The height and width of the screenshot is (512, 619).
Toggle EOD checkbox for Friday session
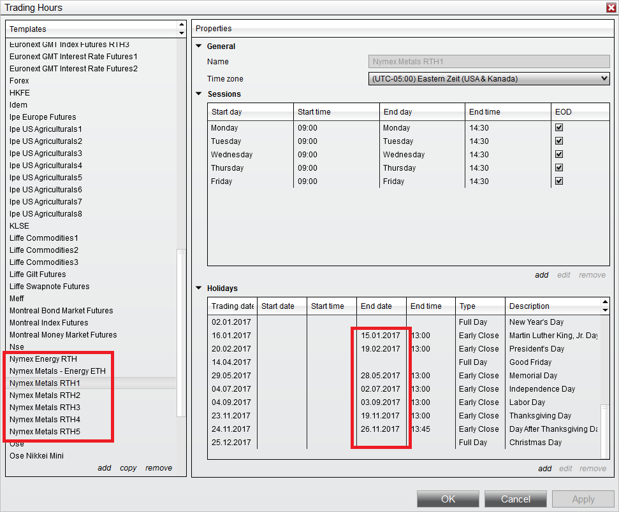pos(559,181)
